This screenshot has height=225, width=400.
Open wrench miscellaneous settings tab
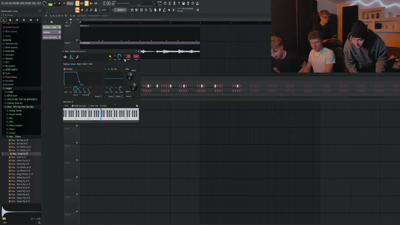tap(77, 57)
